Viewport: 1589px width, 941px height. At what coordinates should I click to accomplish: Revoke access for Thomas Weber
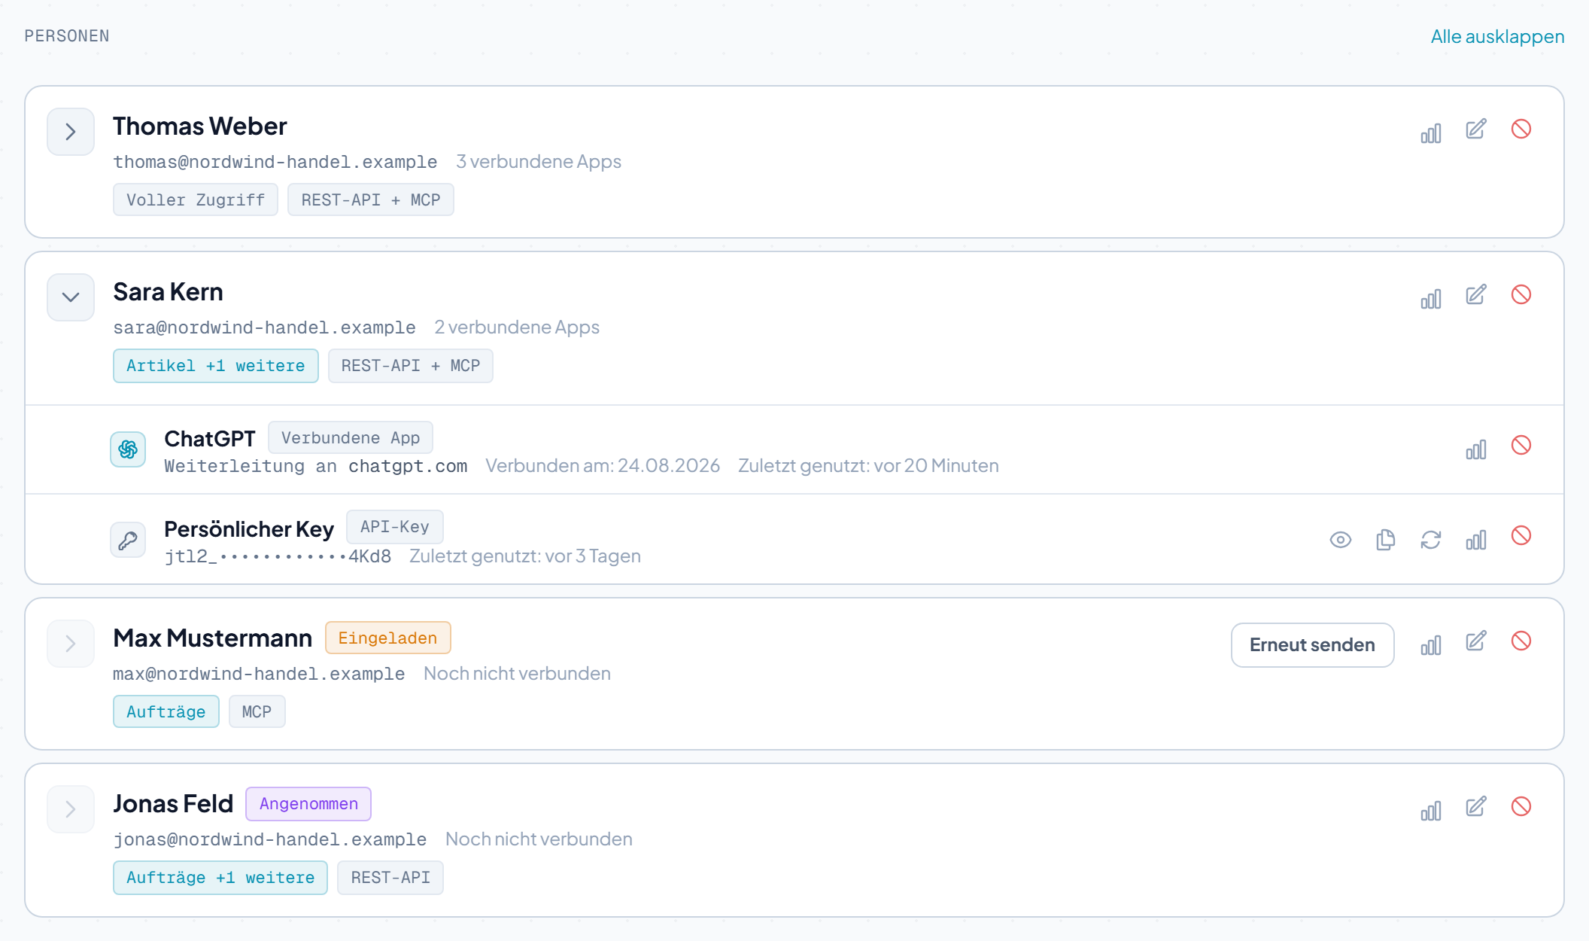pyautogui.click(x=1521, y=129)
